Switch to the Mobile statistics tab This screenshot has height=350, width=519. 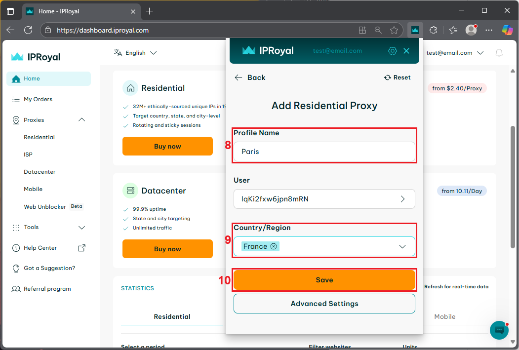click(444, 316)
